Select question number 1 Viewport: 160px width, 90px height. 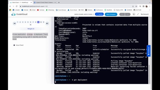tap(17, 22)
